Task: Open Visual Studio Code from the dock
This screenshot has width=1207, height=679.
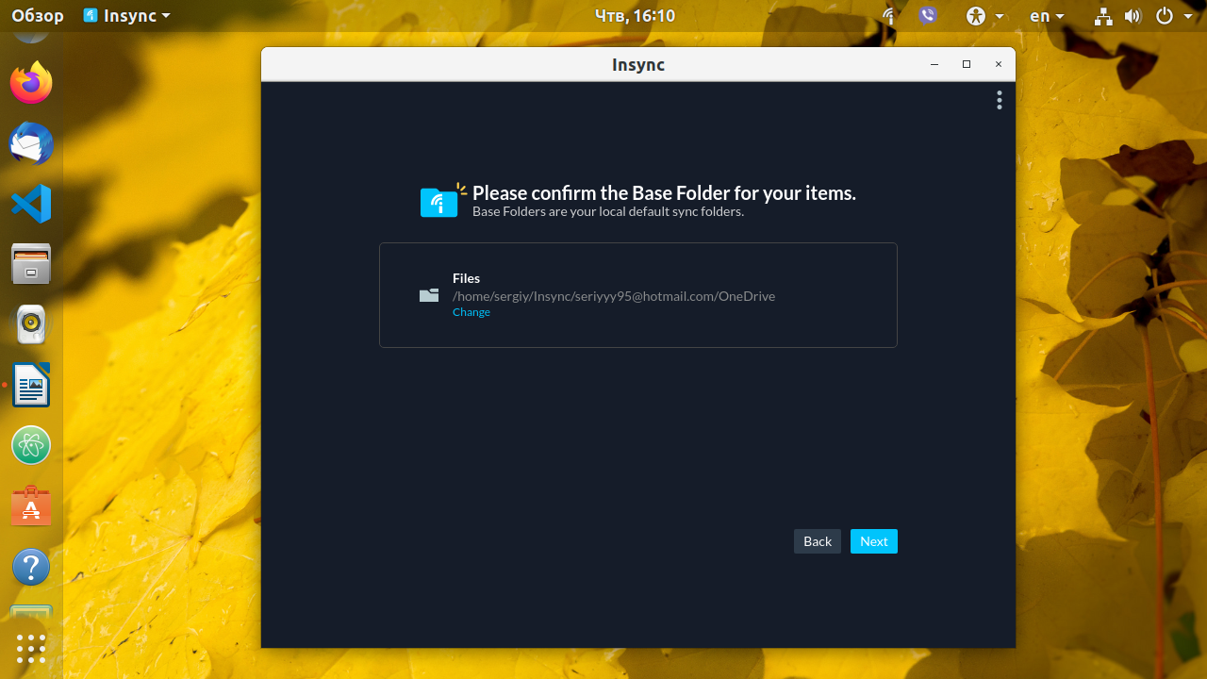Action: (x=31, y=204)
